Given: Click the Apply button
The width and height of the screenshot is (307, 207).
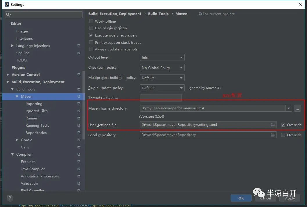Looking at the screenshot, I should (290, 198).
